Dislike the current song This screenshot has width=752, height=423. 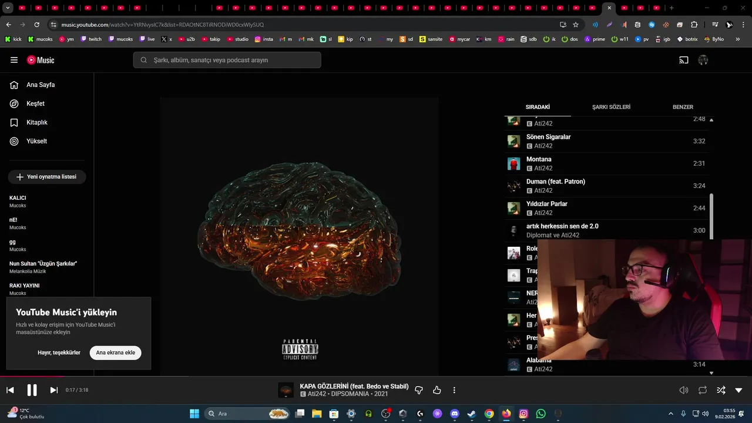pyautogui.click(x=419, y=390)
